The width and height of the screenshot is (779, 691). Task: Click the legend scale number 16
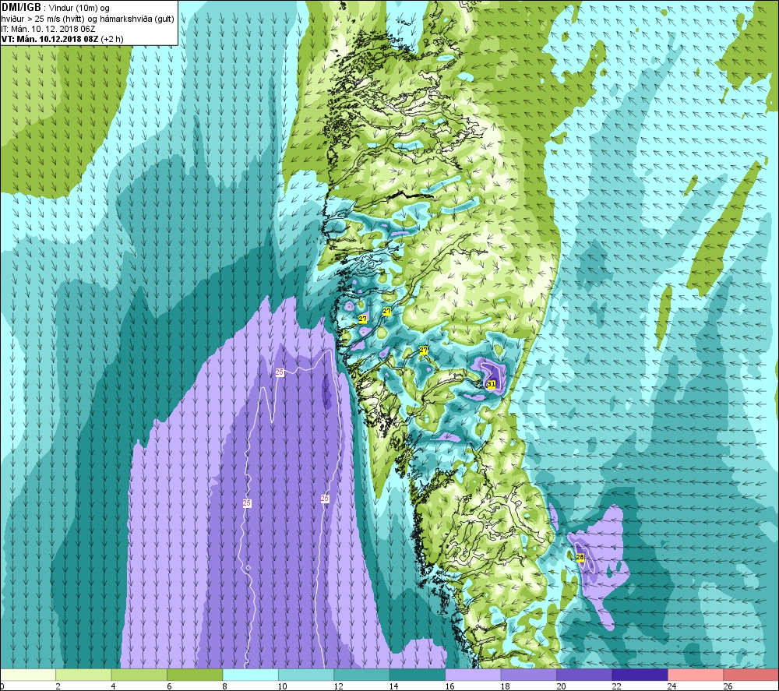pos(449,686)
